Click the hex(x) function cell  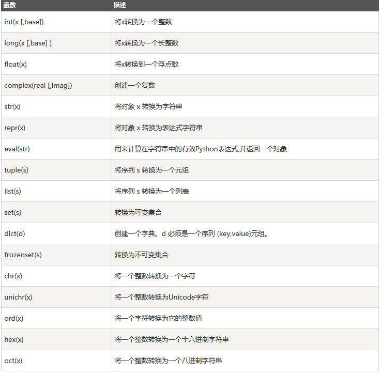coord(13,339)
